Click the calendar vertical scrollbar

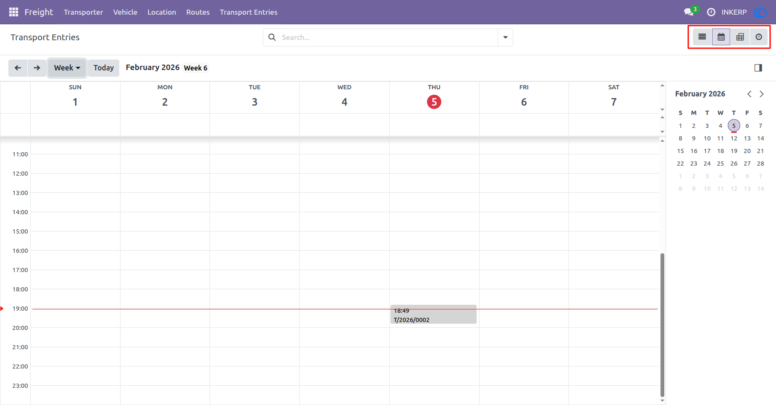click(662, 325)
